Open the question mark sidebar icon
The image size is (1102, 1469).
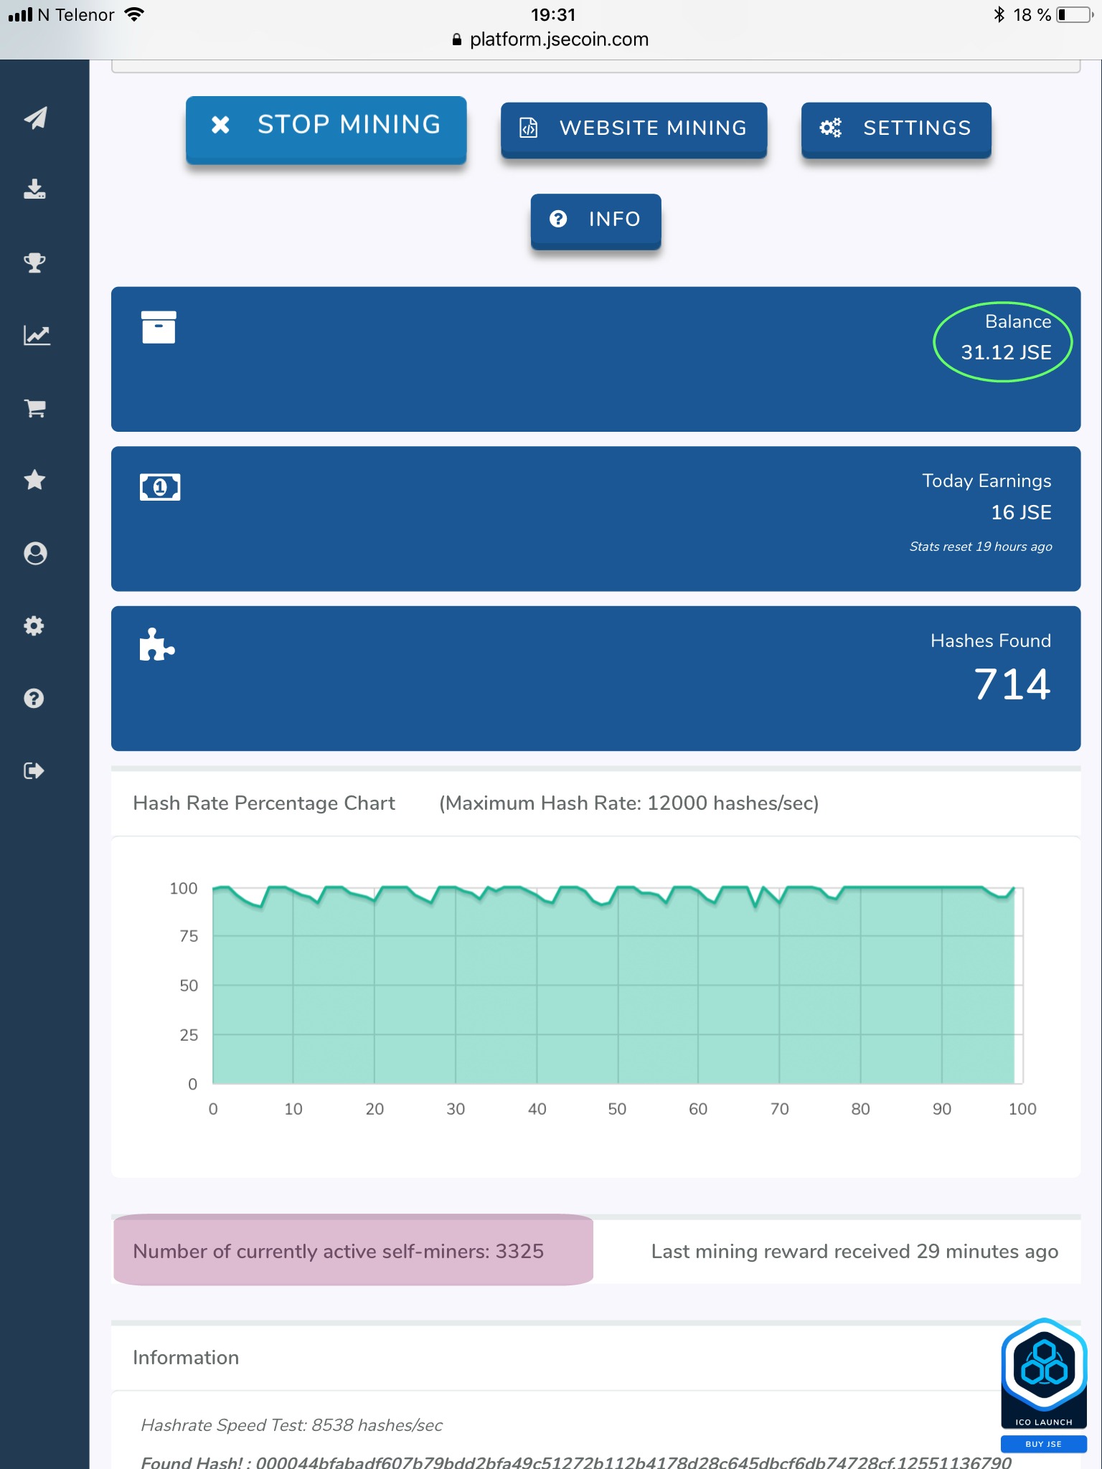[x=34, y=698]
